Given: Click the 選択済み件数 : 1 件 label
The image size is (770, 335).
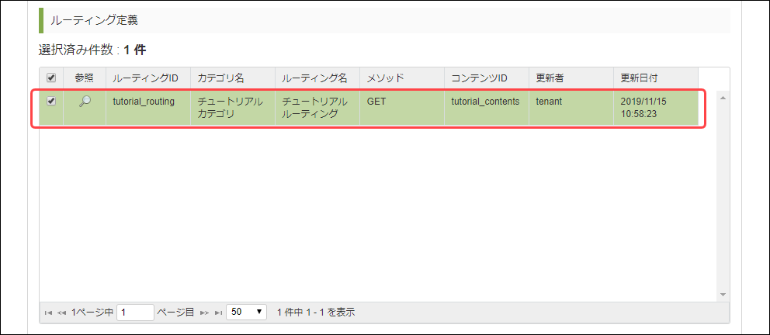Looking at the screenshot, I should tap(92, 50).
